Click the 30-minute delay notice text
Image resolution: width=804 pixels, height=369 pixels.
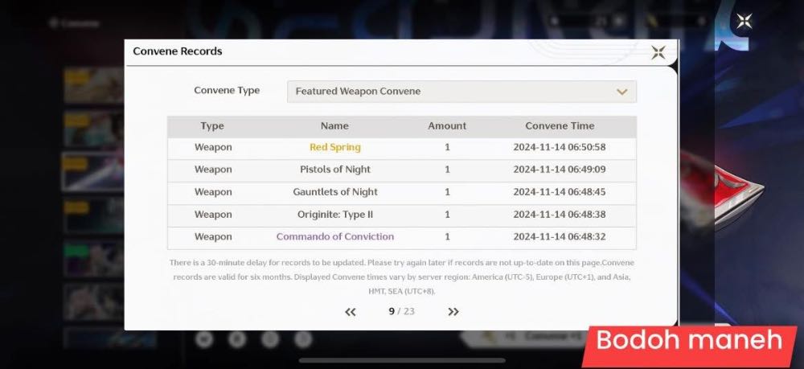point(401,277)
